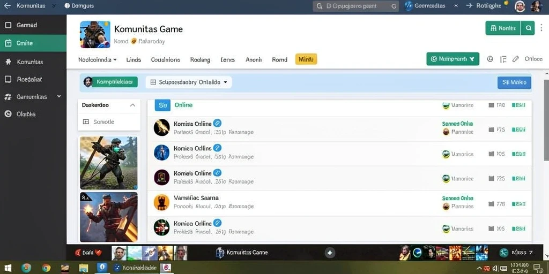Expand the Camumkats sidebar chevron
The image size is (549, 274).
coord(59,96)
